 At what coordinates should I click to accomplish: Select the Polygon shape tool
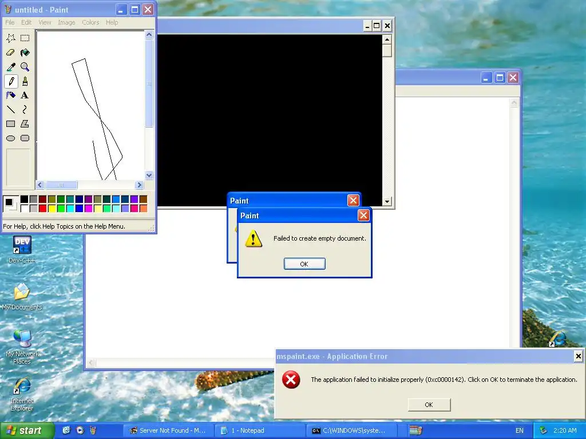pos(25,123)
